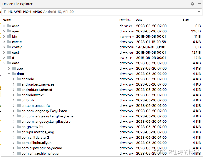The height and width of the screenshot is (157, 203).
Task: Expand the android.ext.services folder
Action: coord(14,84)
